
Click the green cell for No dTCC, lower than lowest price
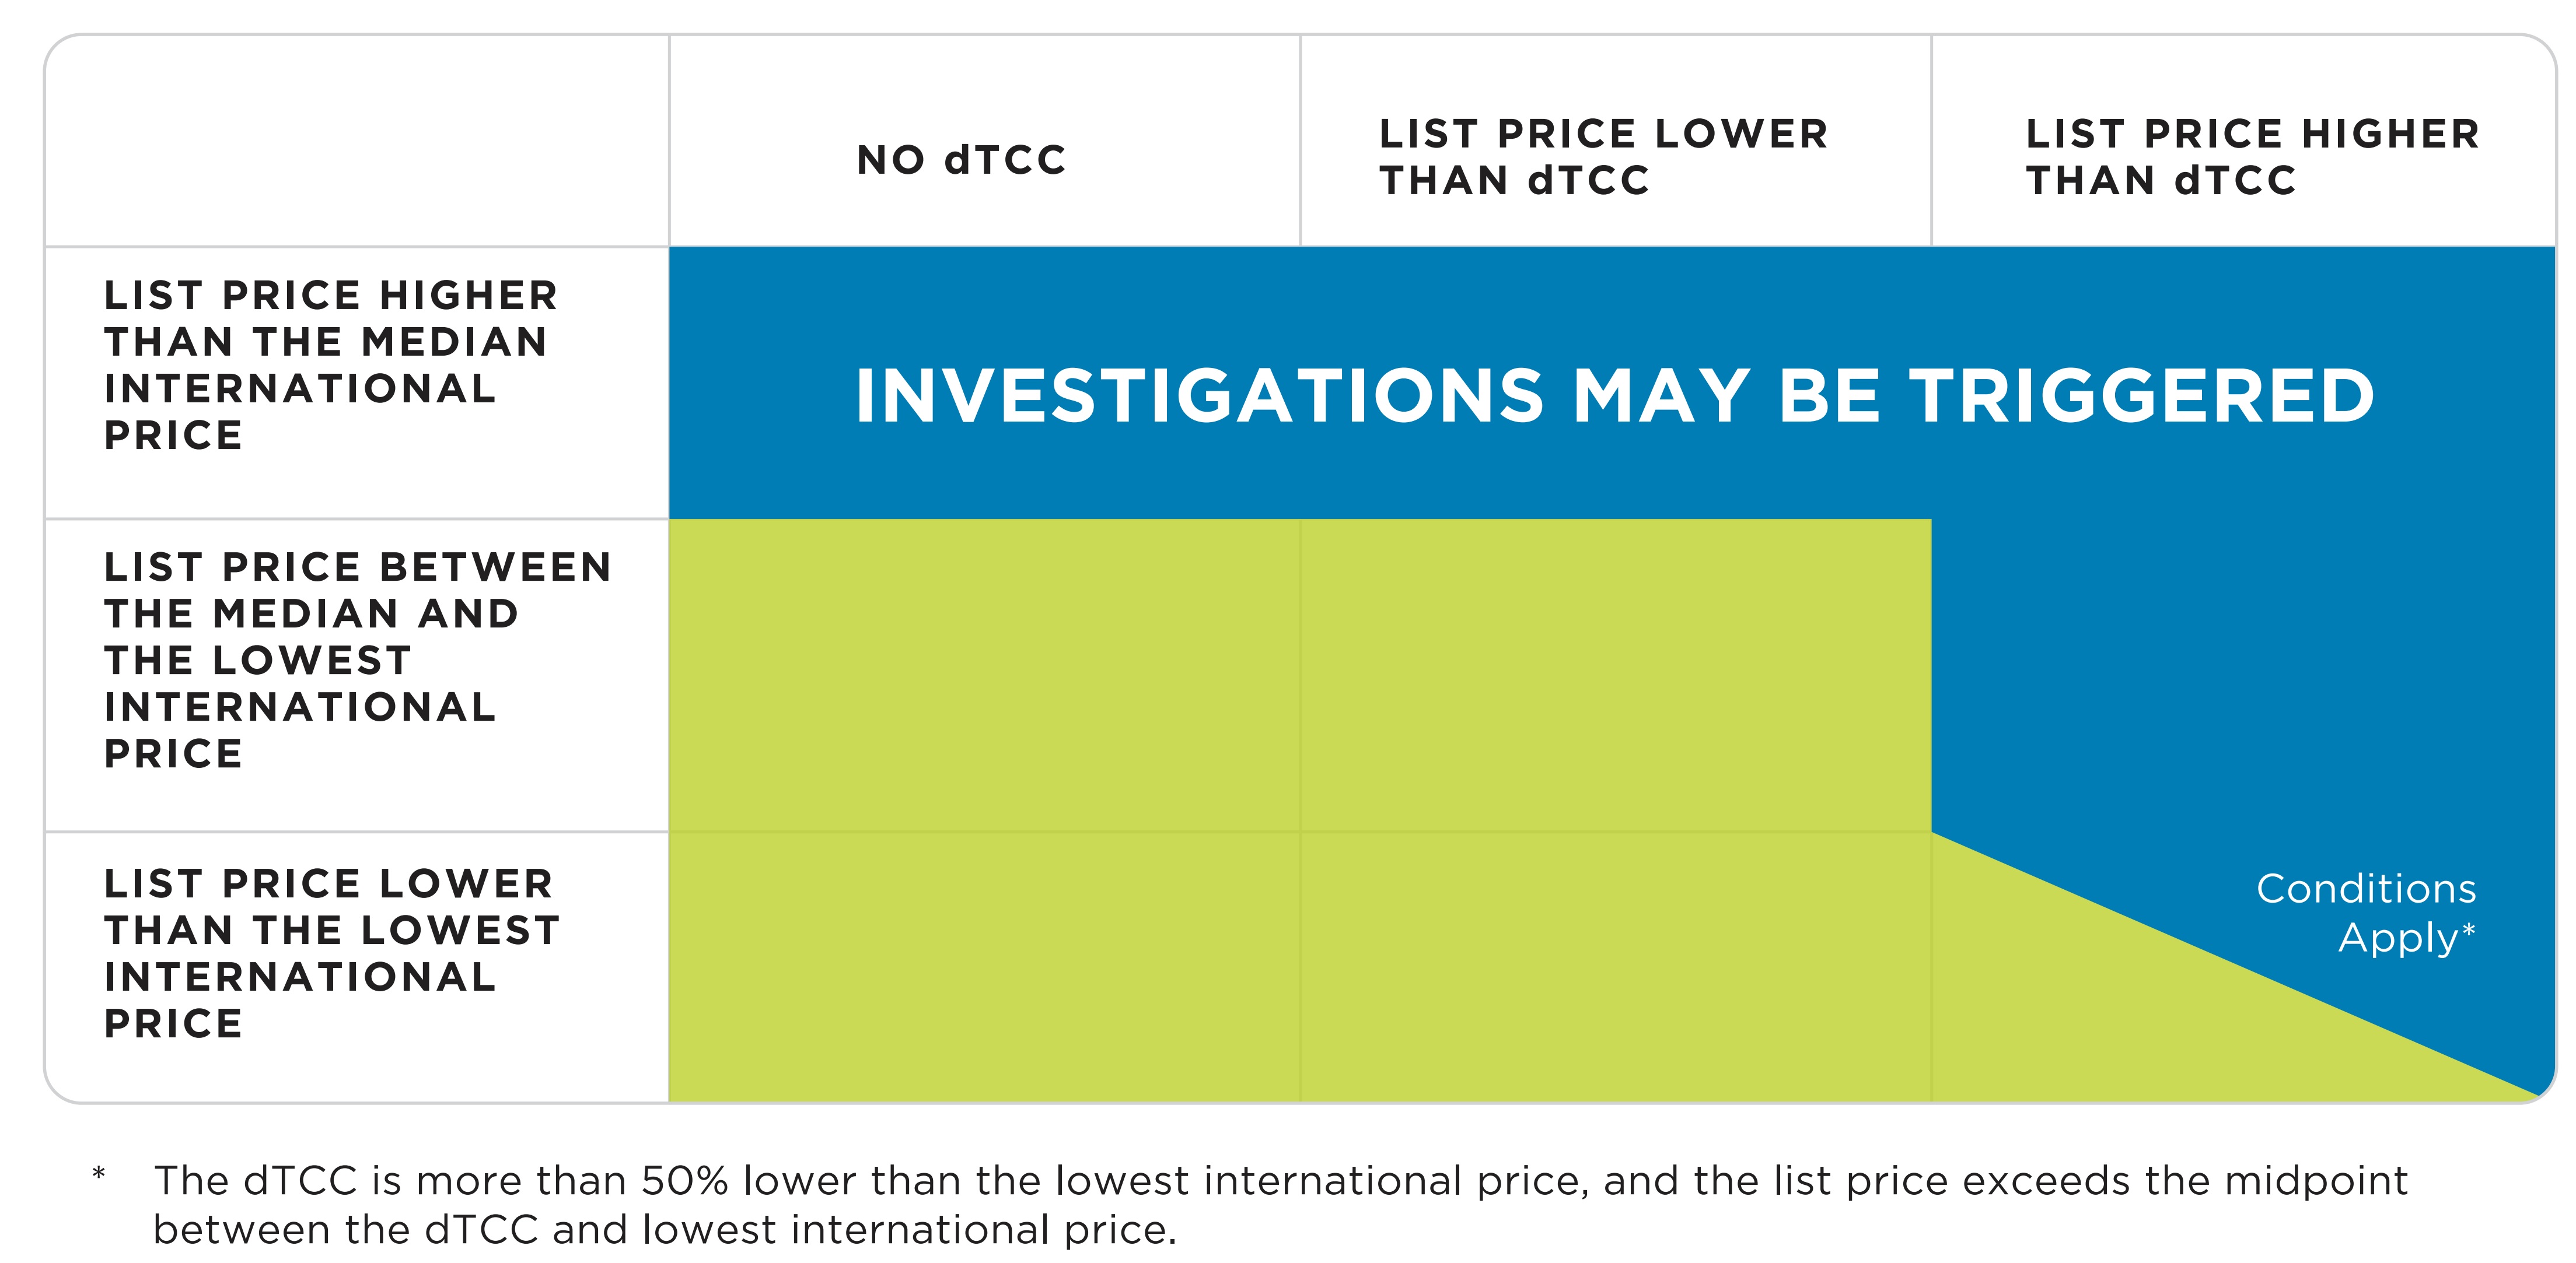984,966
